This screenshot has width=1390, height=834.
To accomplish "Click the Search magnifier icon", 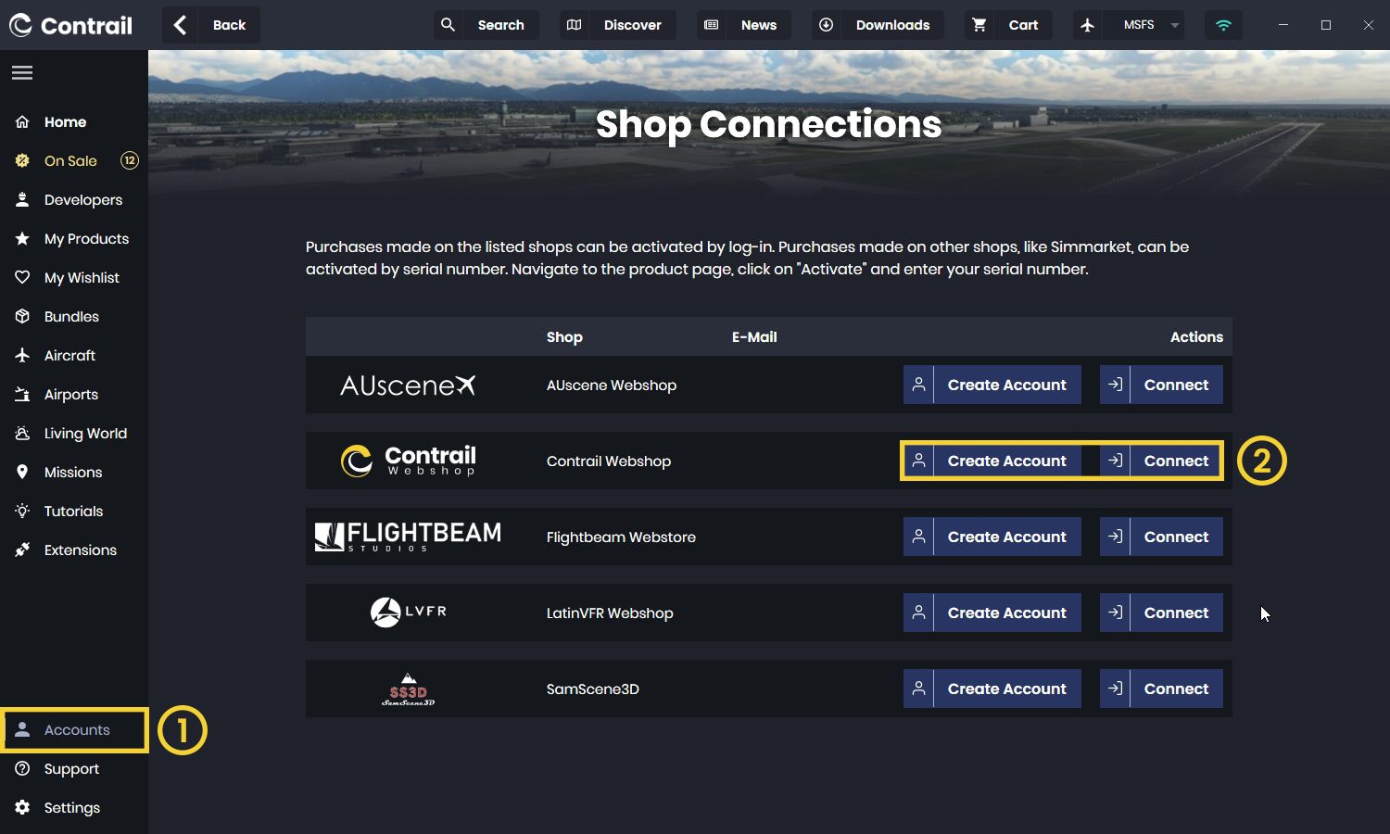I will click(449, 25).
